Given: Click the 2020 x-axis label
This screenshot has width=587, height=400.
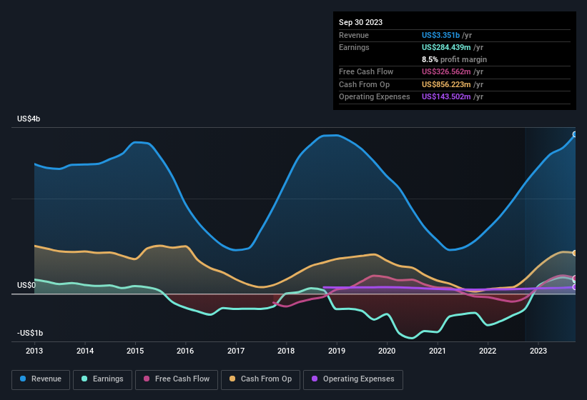Looking at the screenshot, I should point(387,351).
